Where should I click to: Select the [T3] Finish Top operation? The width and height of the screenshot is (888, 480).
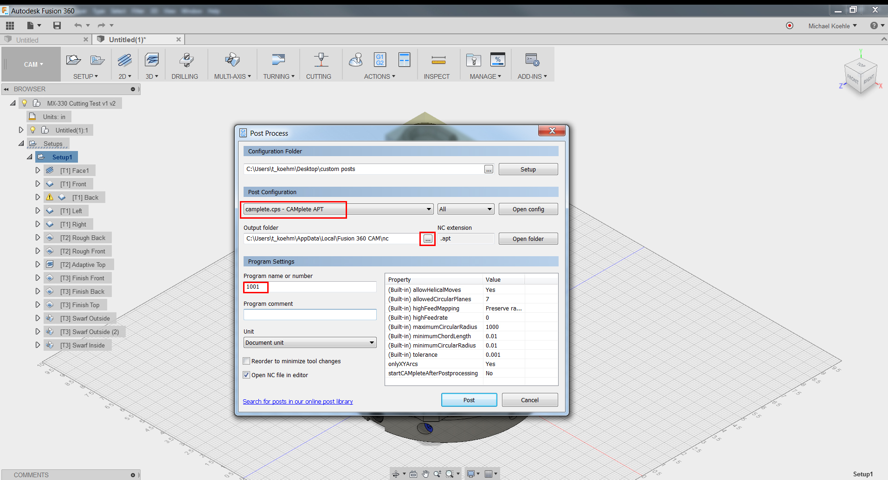80,305
